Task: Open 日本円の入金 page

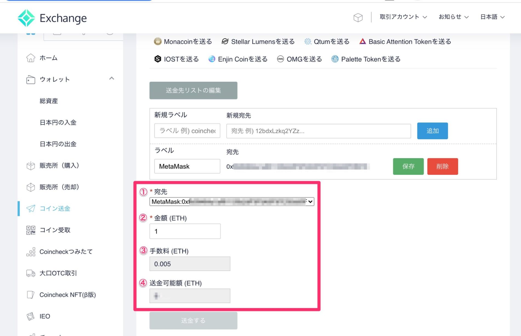Action: (58, 123)
